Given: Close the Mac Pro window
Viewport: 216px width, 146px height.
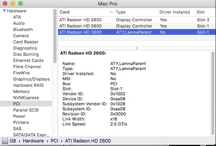Looking at the screenshot, I should 5,3.
